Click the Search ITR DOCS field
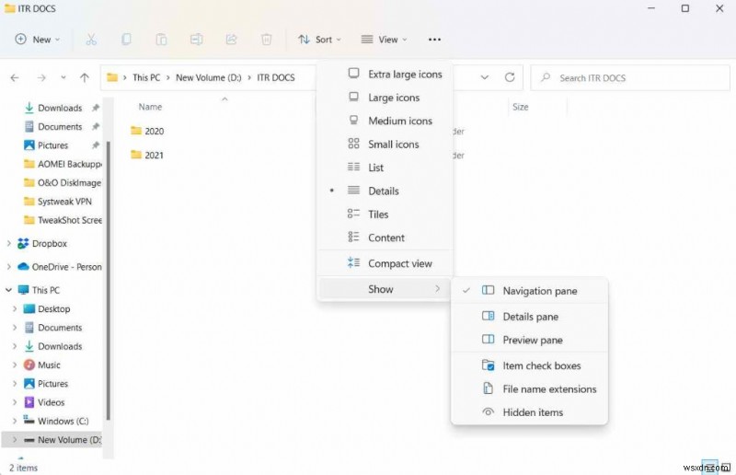Image resolution: width=736 pixels, height=475 pixels. 630,78
